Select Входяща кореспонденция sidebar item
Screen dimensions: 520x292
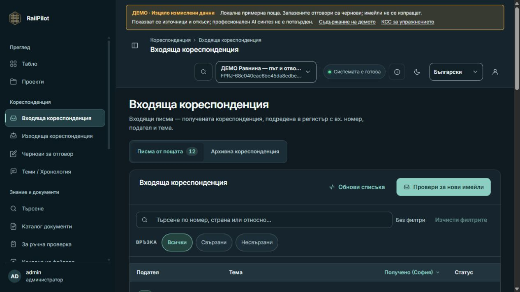(55, 118)
